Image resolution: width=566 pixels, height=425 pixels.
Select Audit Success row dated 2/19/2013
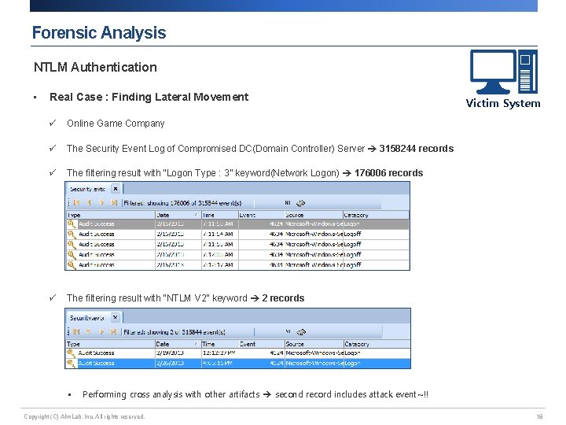pyautogui.click(x=238, y=353)
